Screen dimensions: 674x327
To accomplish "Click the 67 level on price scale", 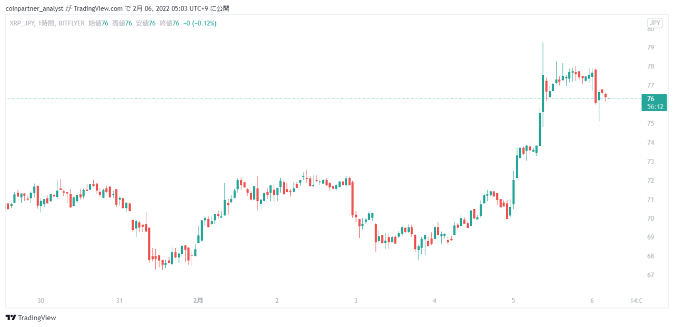I will coord(651,275).
